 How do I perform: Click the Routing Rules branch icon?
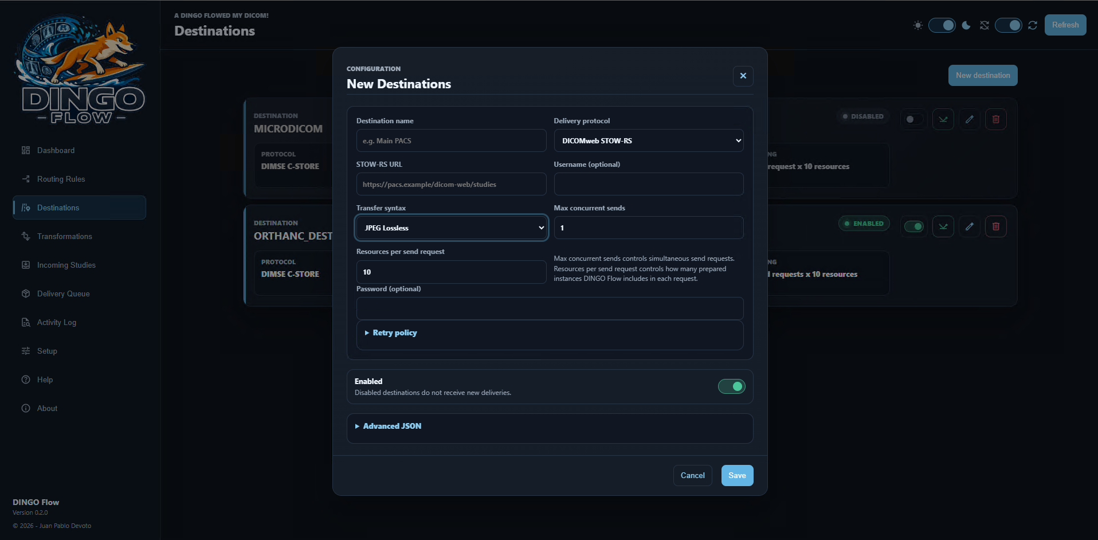[26, 179]
